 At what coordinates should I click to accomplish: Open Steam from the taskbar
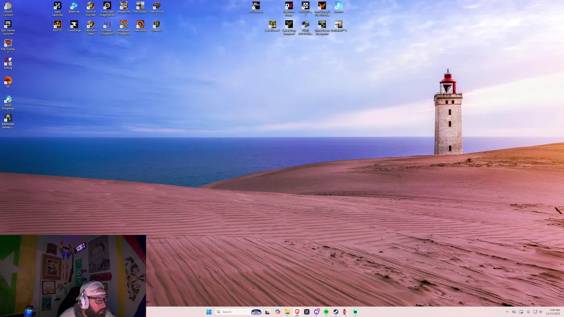[336, 312]
